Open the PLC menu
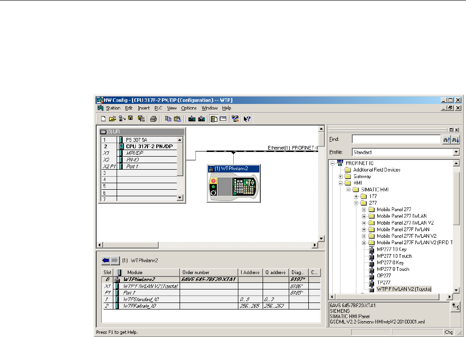466x337 pixels. tap(158, 108)
